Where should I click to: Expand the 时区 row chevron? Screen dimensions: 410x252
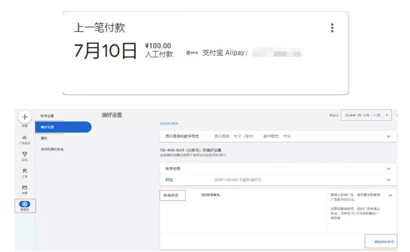(x=389, y=180)
